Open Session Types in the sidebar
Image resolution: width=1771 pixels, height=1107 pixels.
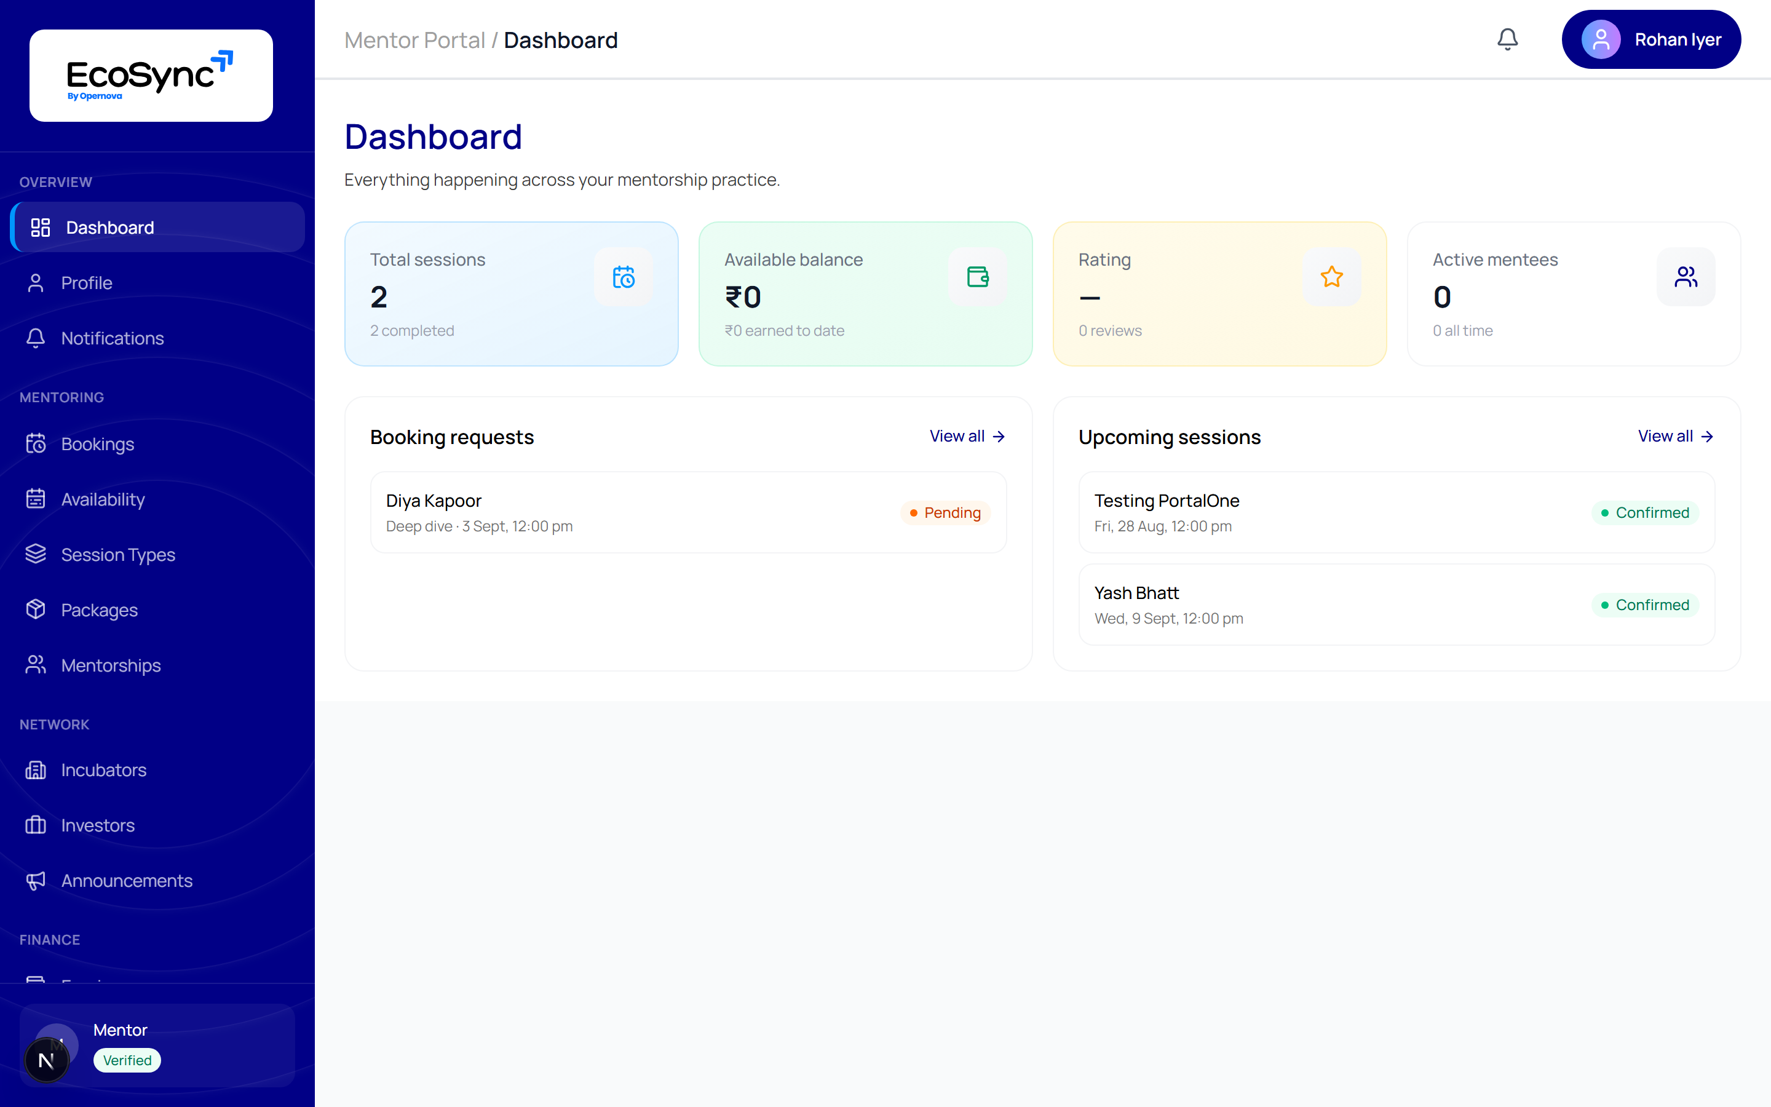click(x=157, y=554)
